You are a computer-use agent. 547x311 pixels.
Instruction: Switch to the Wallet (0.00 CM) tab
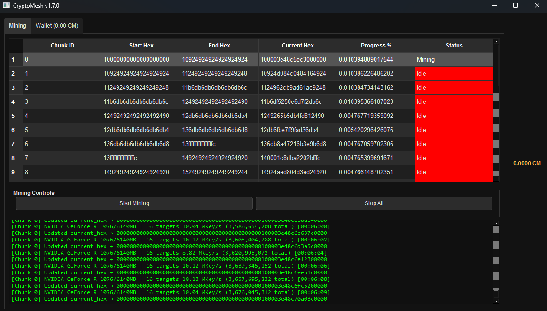coord(56,26)
